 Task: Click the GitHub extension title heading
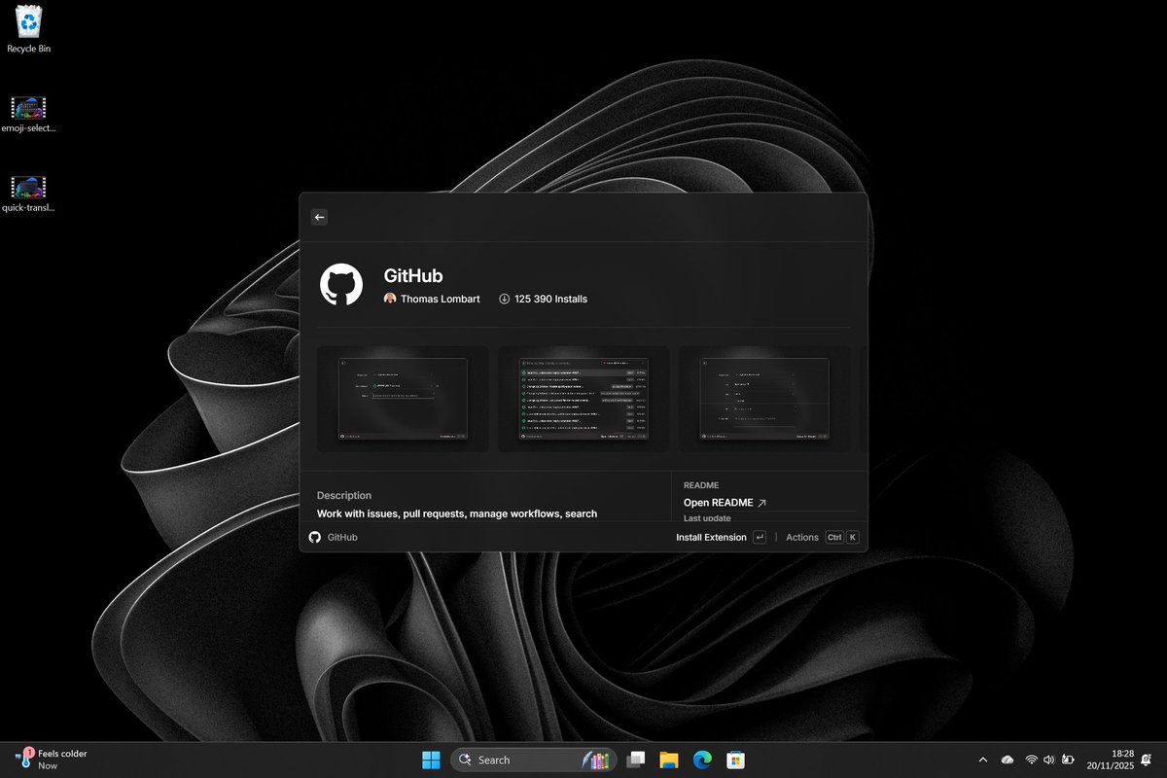tap(413, 276)
